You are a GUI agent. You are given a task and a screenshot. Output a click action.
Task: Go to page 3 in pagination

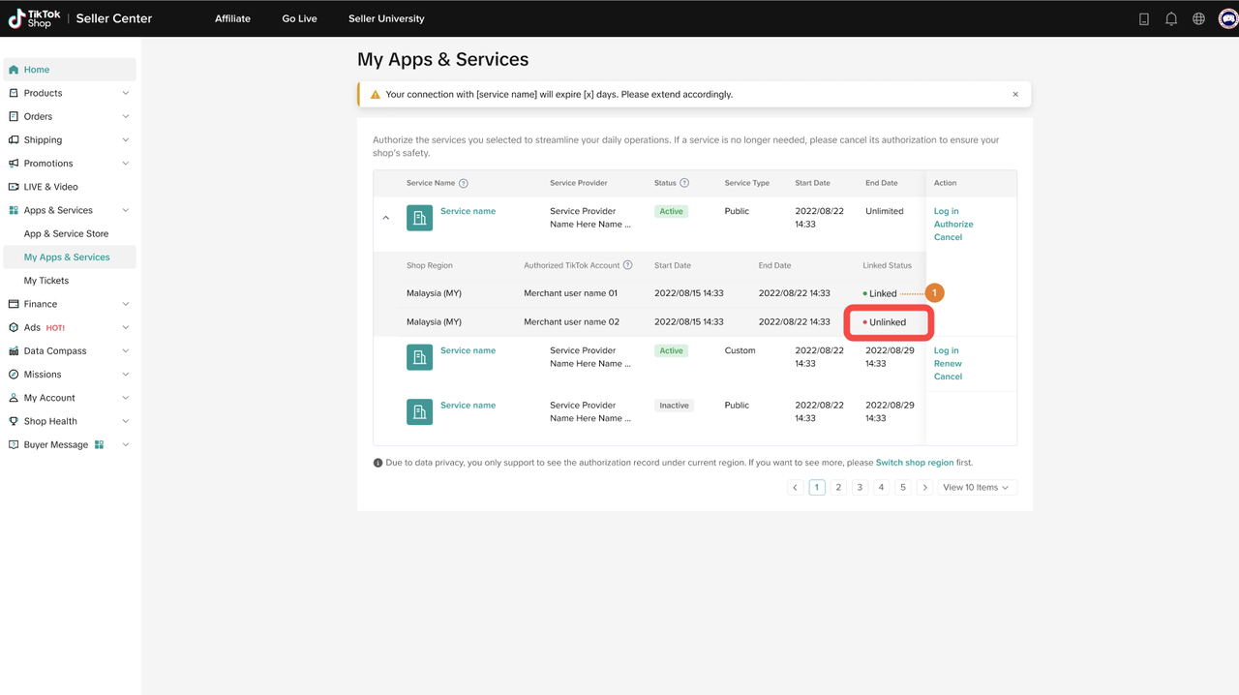point(860,488)
